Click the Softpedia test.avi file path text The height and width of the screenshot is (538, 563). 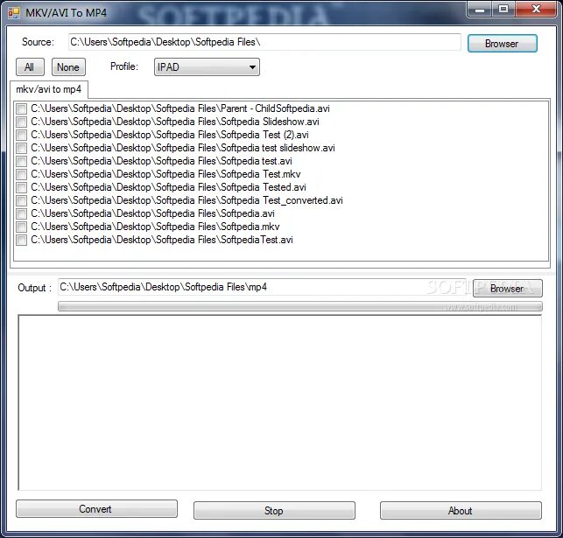click(x=162, y=161)
